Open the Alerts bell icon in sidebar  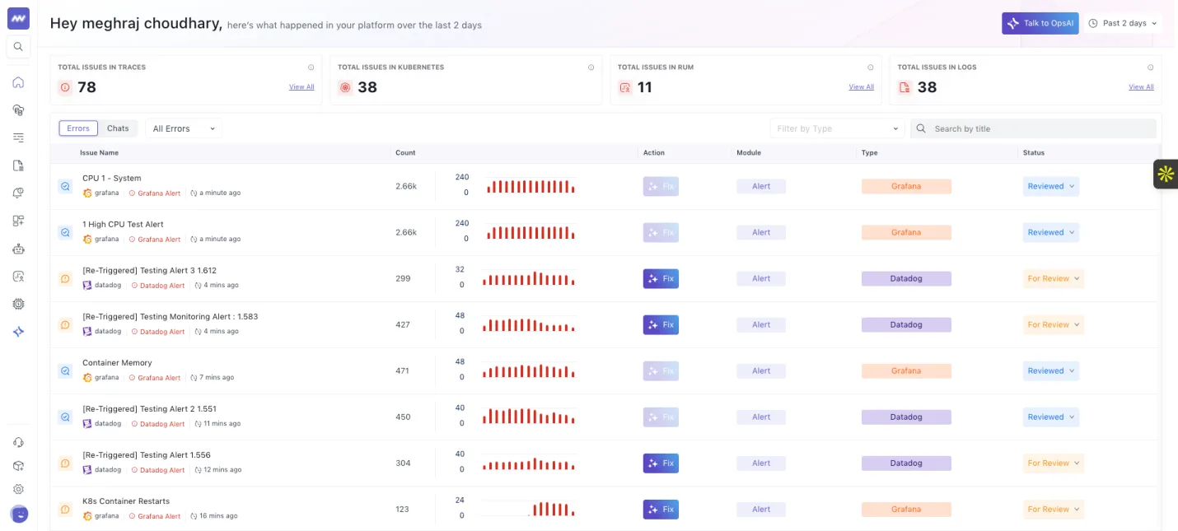(x=18, y=193)
